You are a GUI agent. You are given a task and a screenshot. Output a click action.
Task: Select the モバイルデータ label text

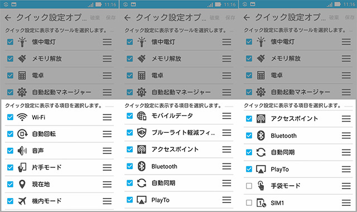(x=172, y=116)
